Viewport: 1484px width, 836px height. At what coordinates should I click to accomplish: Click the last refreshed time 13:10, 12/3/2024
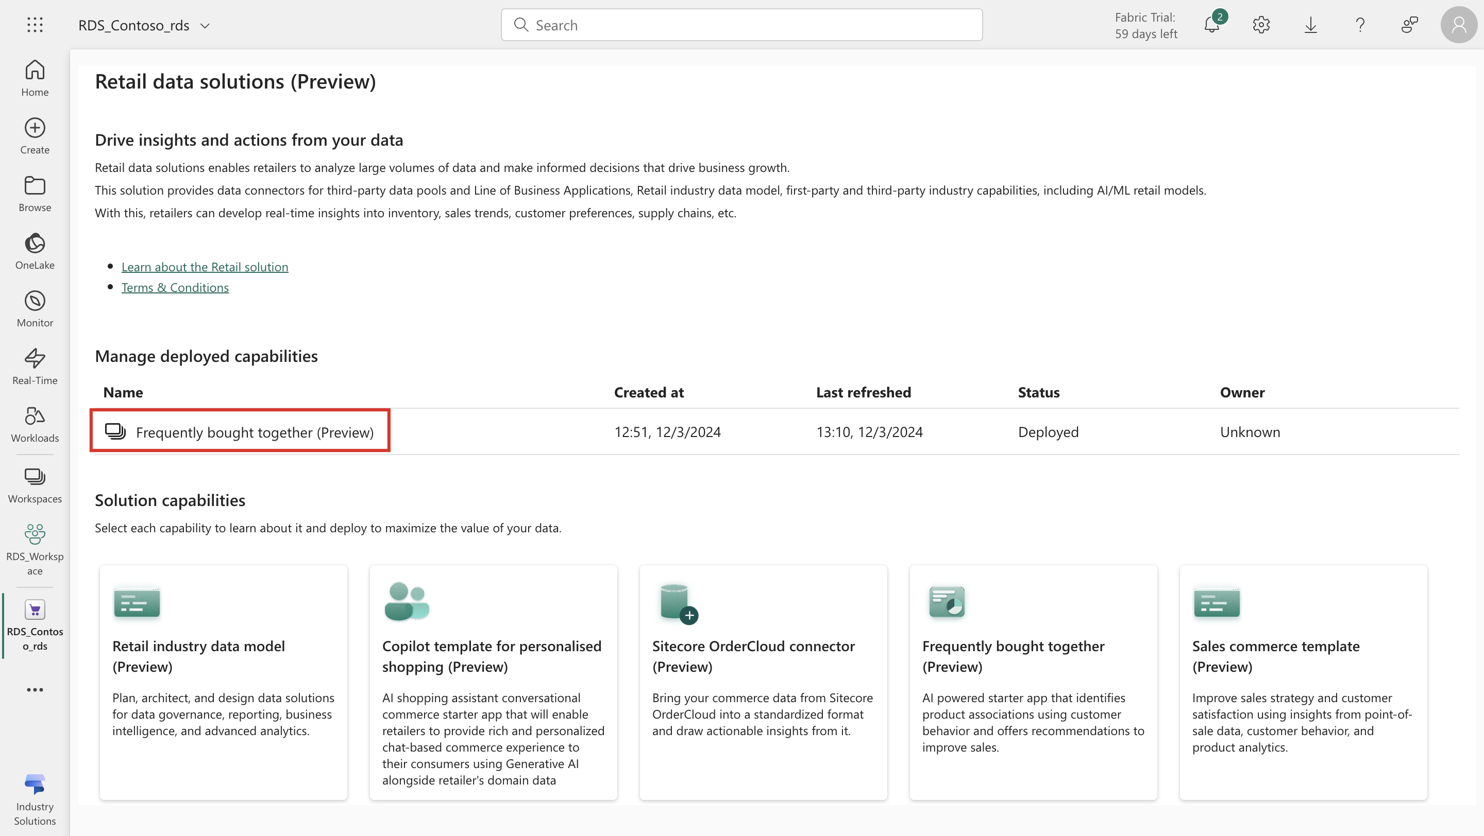pyautogui.click(x=869, y=431)
